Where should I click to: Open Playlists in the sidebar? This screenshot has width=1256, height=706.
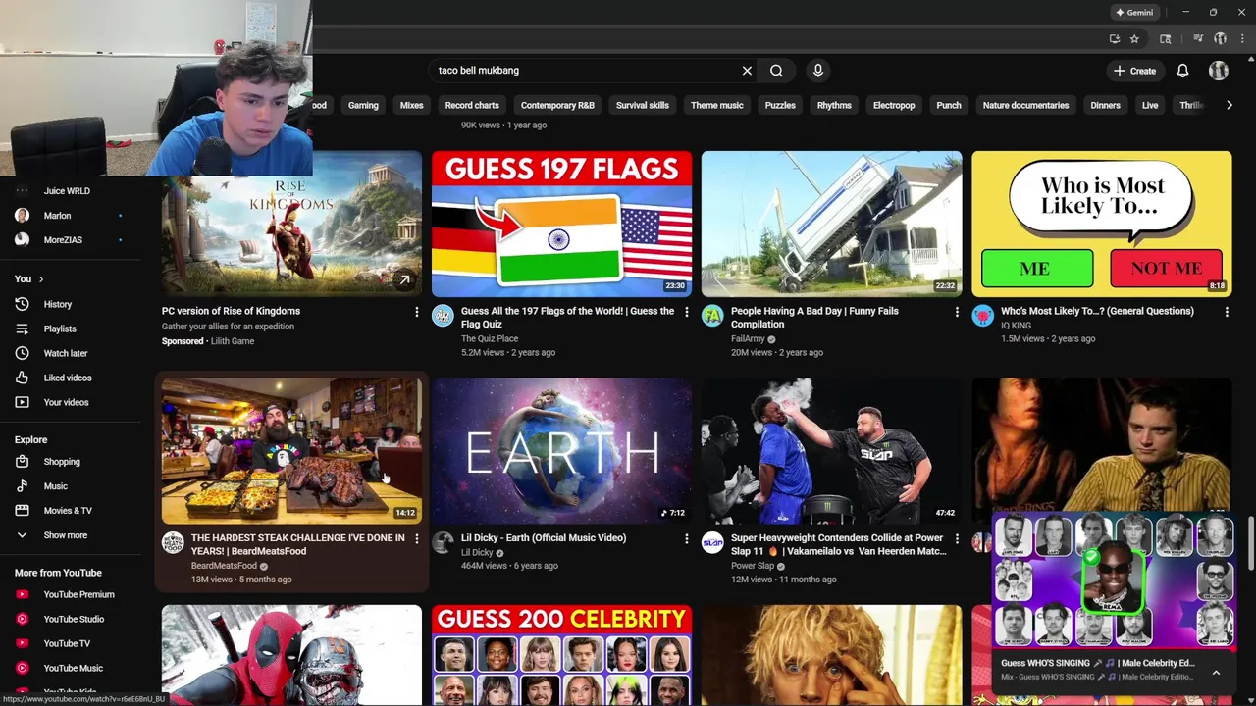coord(59,328)
